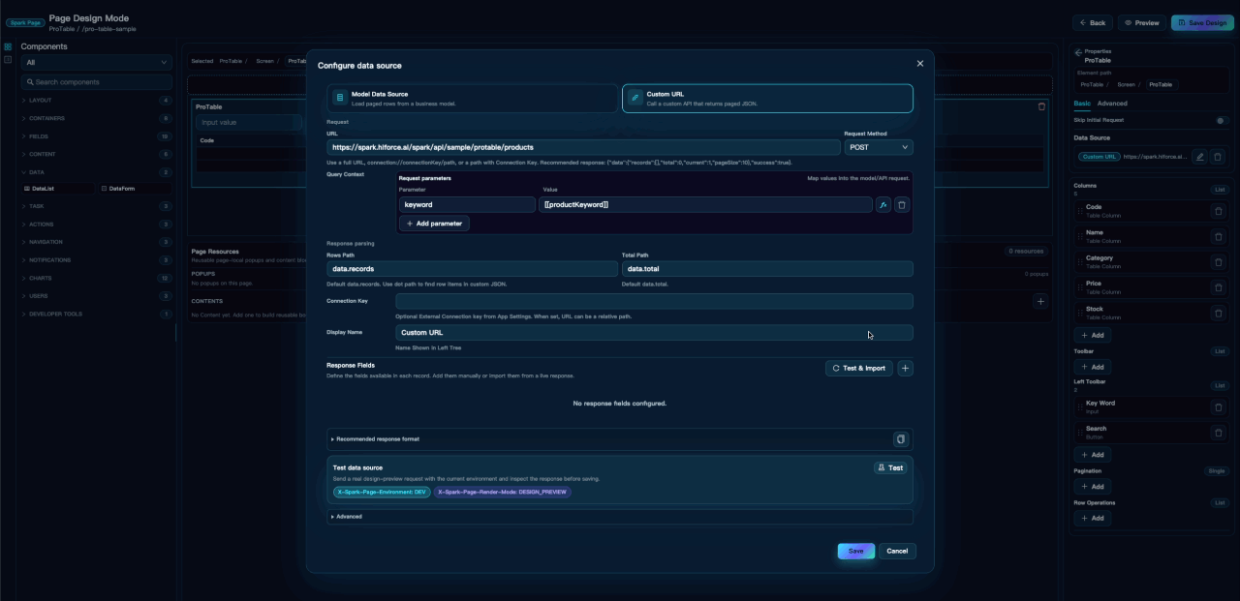Add a column under Columns list
The height and width of the screenshot is (601, 1240).
tap(1092, 335)
